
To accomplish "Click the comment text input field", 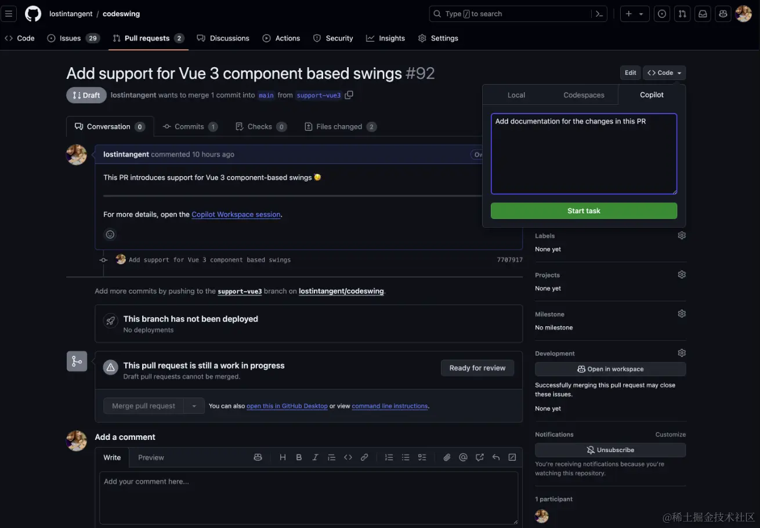I will [309, 497].
